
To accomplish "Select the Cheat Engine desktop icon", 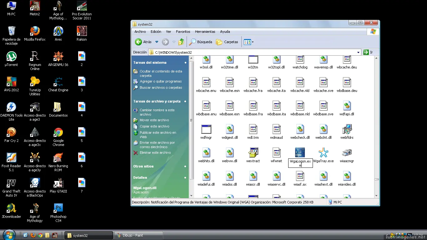I will click(x=58, y=84).
